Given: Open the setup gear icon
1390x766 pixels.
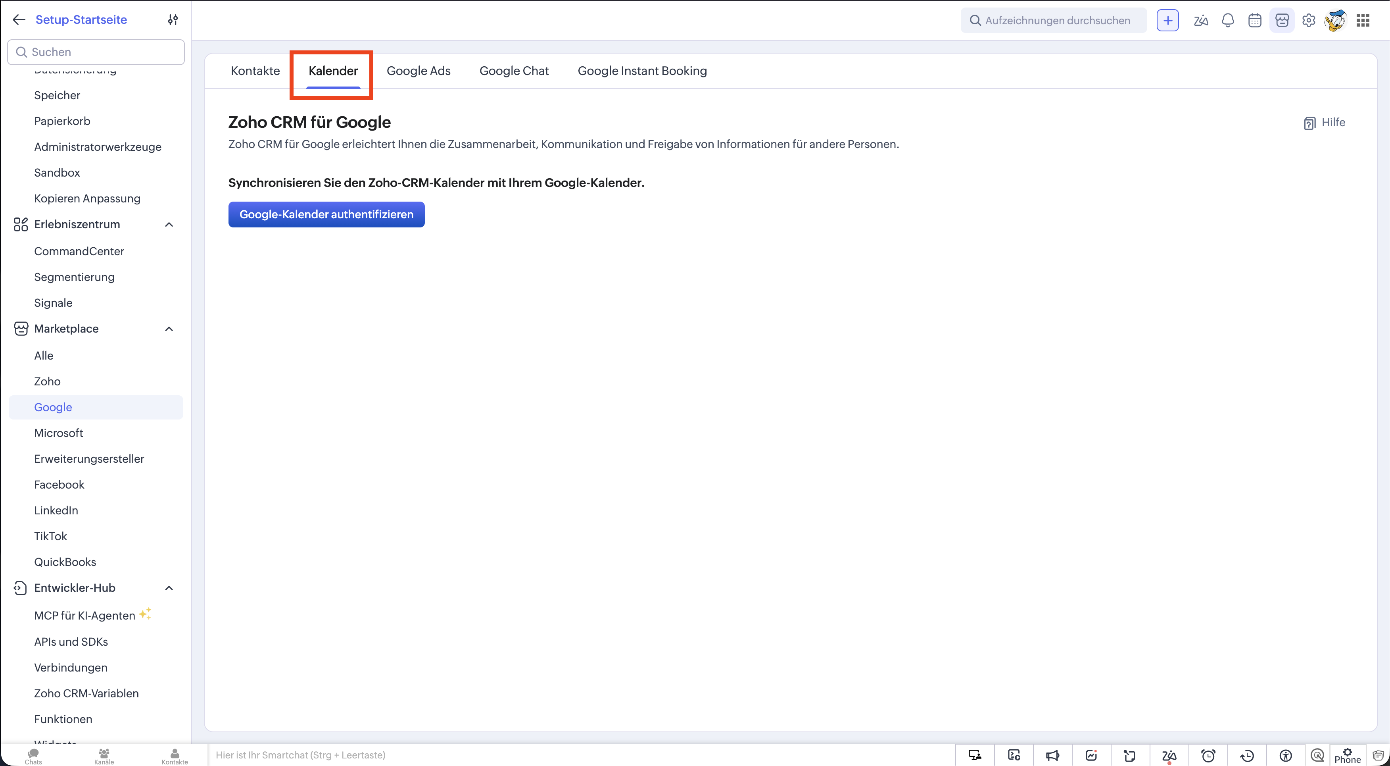Looking at the screenshot, I should 1309,21.
